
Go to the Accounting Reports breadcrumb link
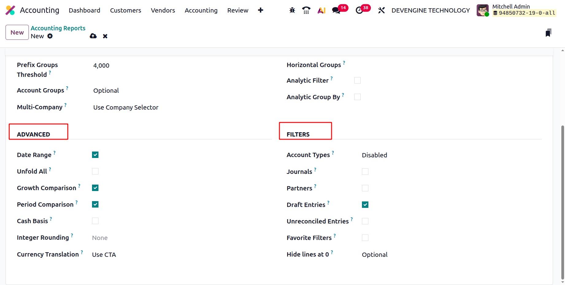click(x=58, y=28)
